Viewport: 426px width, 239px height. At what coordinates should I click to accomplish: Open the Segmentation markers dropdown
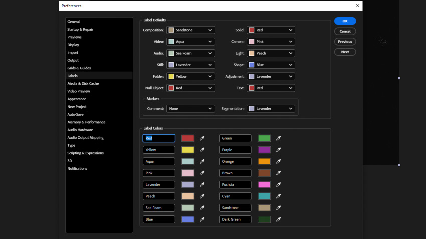pos(271,108)
